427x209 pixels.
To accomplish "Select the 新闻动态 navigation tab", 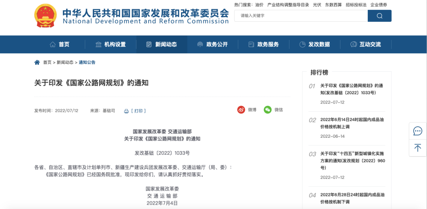I will (x=161, y=44).
